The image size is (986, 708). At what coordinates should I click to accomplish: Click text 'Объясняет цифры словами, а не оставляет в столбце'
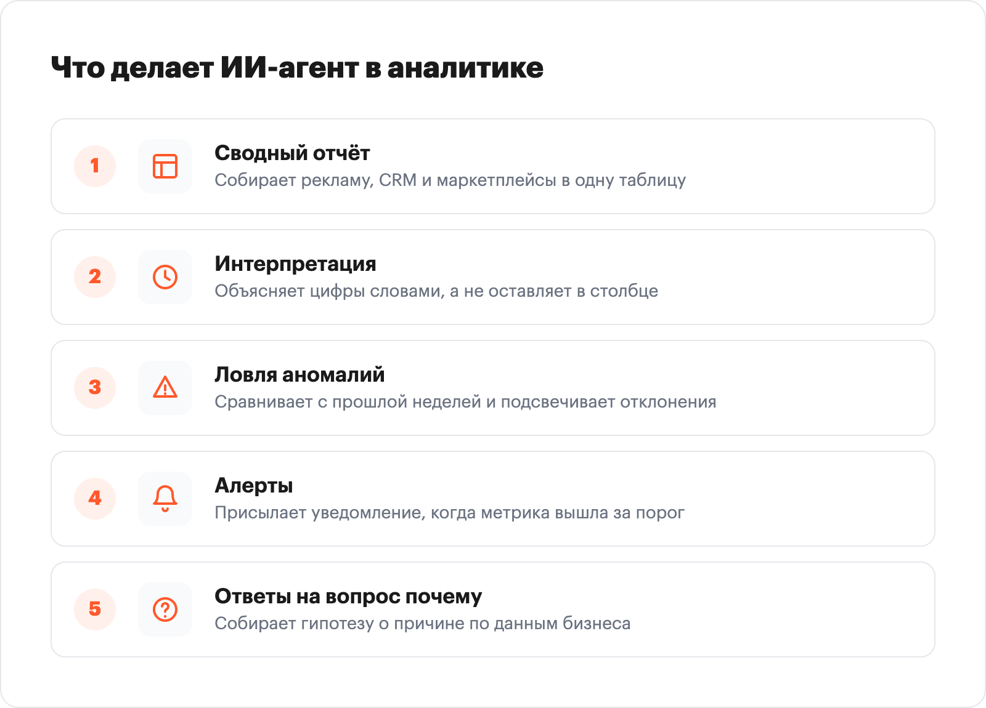(436, 291)
